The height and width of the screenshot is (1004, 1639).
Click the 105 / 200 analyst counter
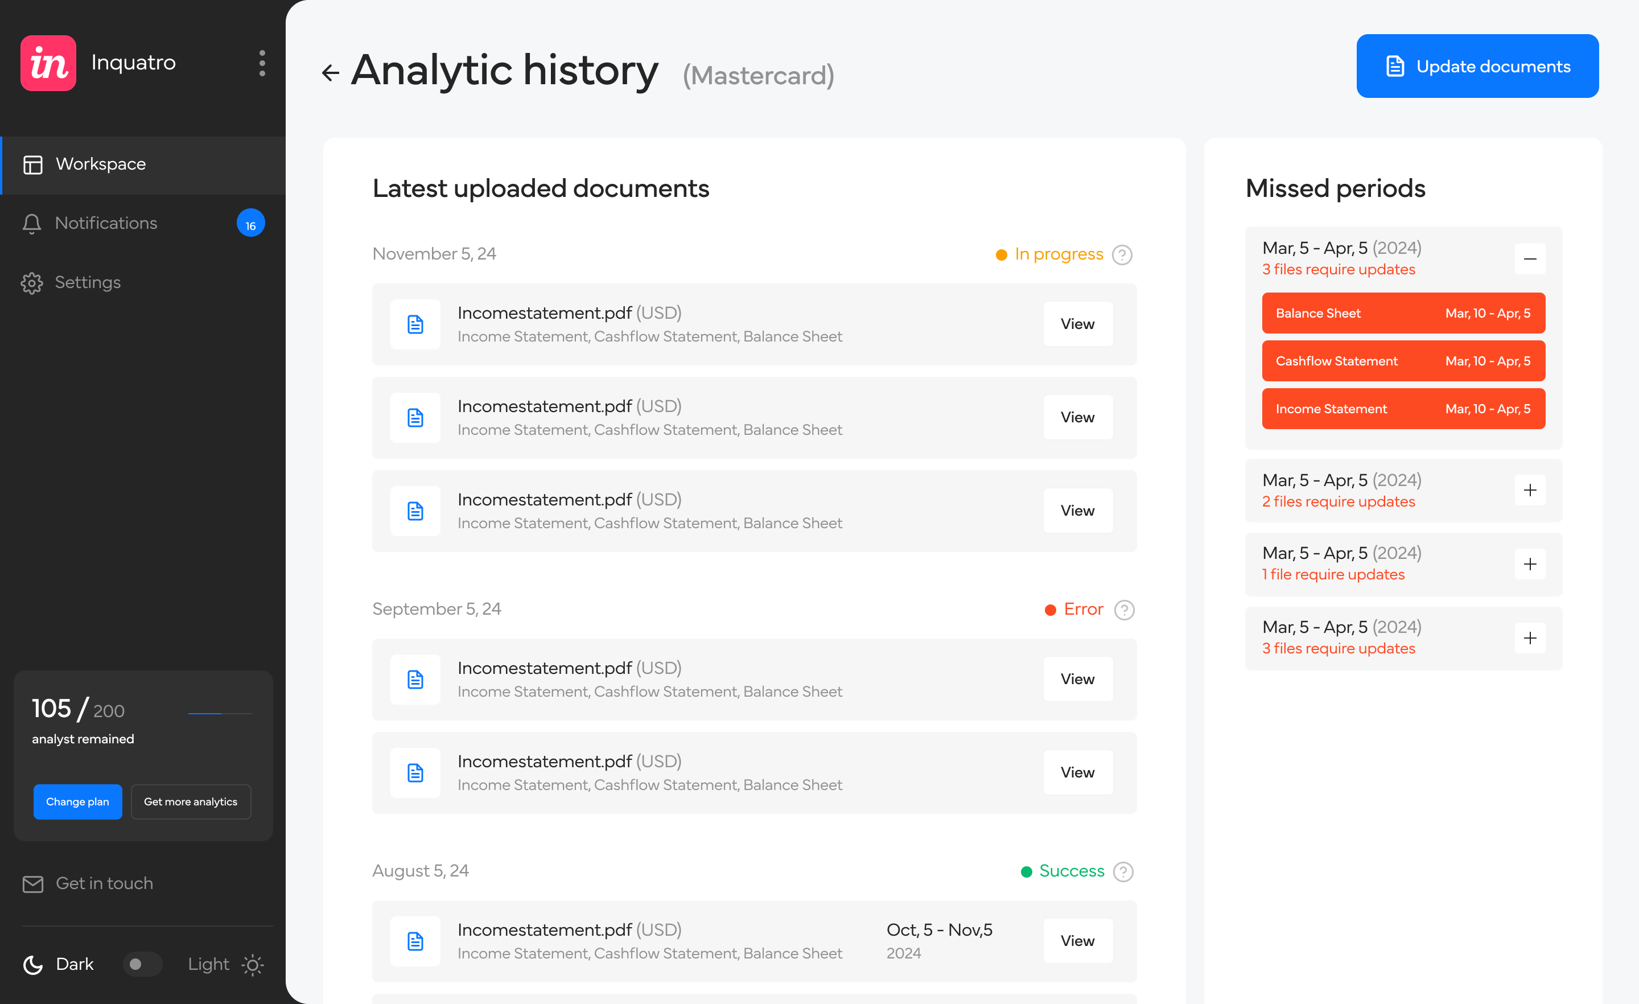[x=79, y=709]
